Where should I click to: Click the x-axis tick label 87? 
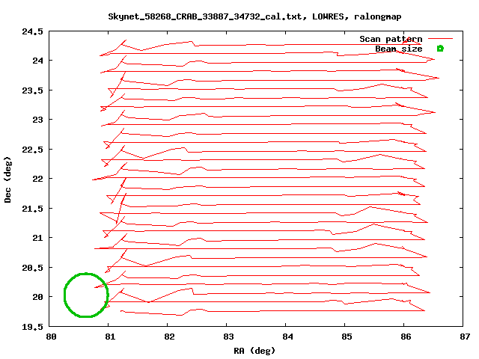tap(465, 337)
